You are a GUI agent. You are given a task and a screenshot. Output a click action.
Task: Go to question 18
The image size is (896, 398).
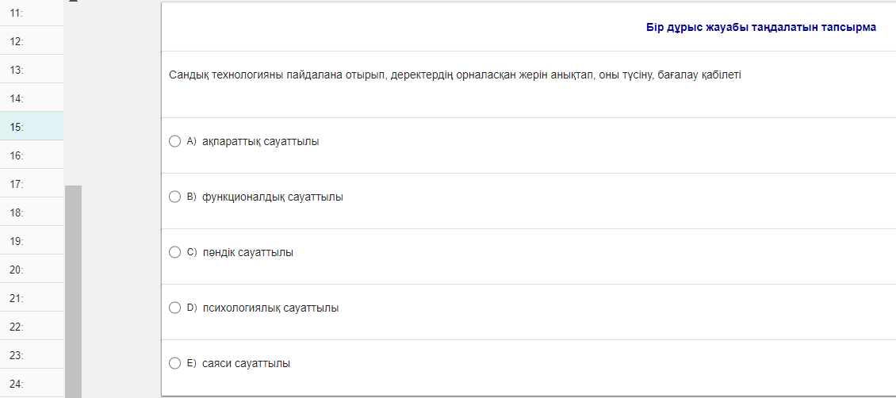coord(32,212)
